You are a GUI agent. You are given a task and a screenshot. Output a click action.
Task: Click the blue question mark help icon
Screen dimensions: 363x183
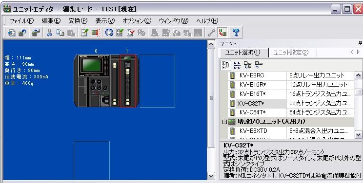click(x=236, y=33)
